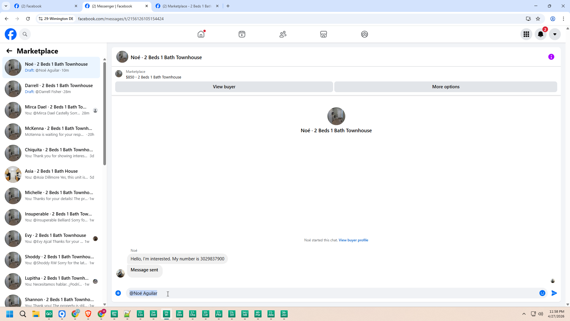Screen dimensions: 570x321
Task: Open the Groups icon in top navigation
Action: pyautogui.click(x=365, y=34)
